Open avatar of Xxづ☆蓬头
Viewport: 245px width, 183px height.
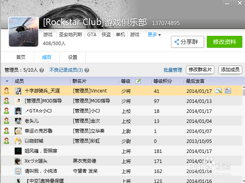[x=18, y=161]
